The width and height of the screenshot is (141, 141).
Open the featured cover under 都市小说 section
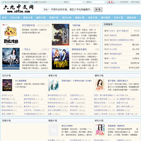[x=100, y=85]
